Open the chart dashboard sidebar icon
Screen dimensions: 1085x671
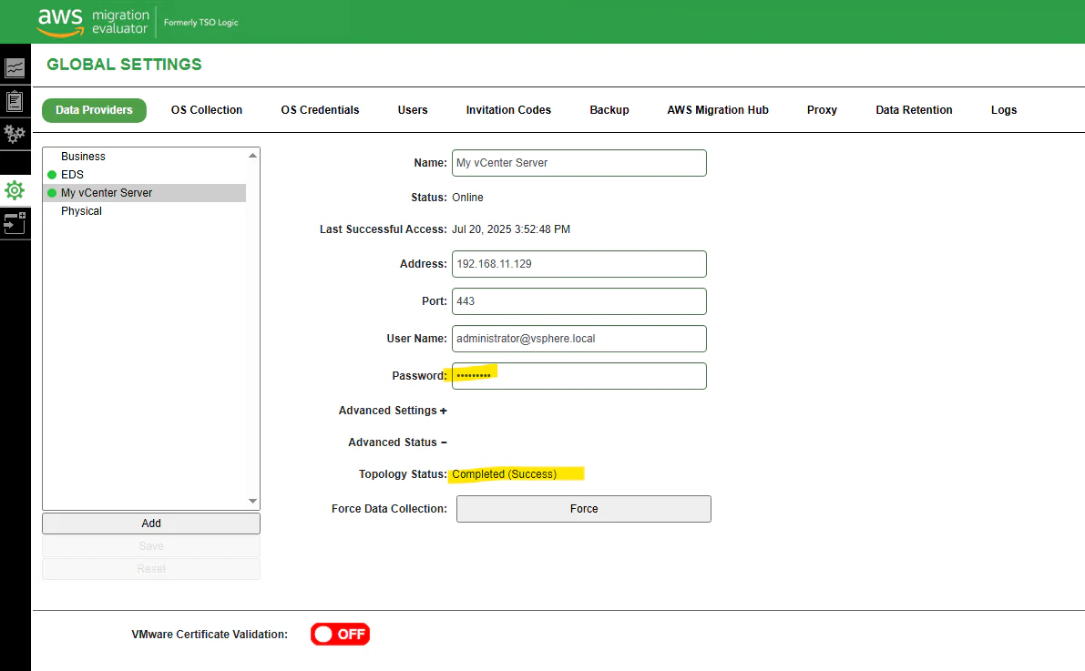pos(15,67)
